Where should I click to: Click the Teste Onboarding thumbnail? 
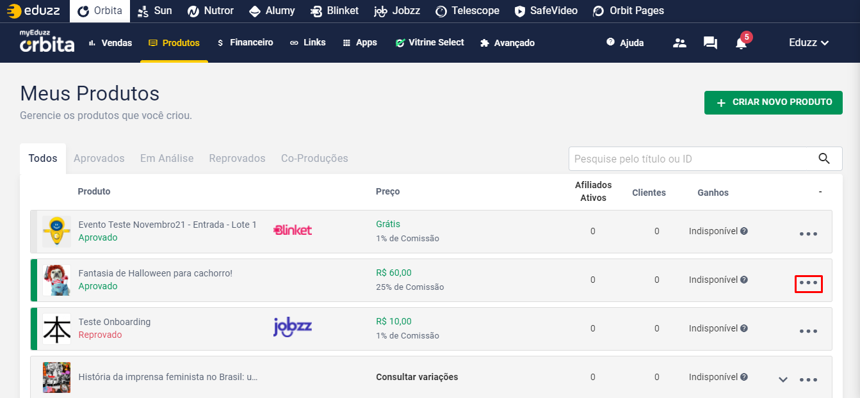point(56,329)
